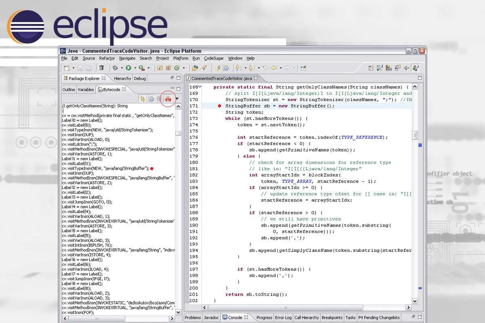The width and height of the screenshot is (485, 323).
Task: Open the Window menu
Action: click(235, 58)
